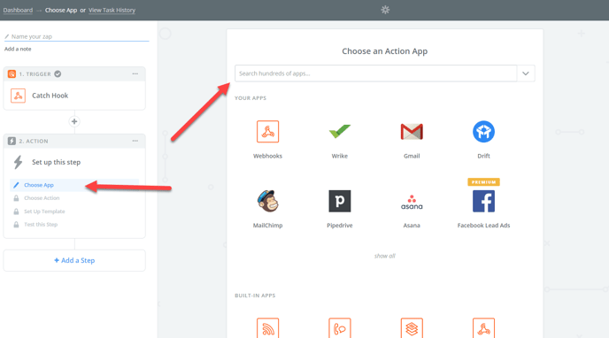Pick the Asana app icon
The width and height of the screenshot is (609, 338).
[412, 202]
